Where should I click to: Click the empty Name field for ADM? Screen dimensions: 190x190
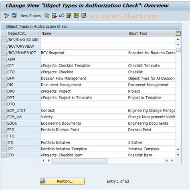[x=84, y=59]
